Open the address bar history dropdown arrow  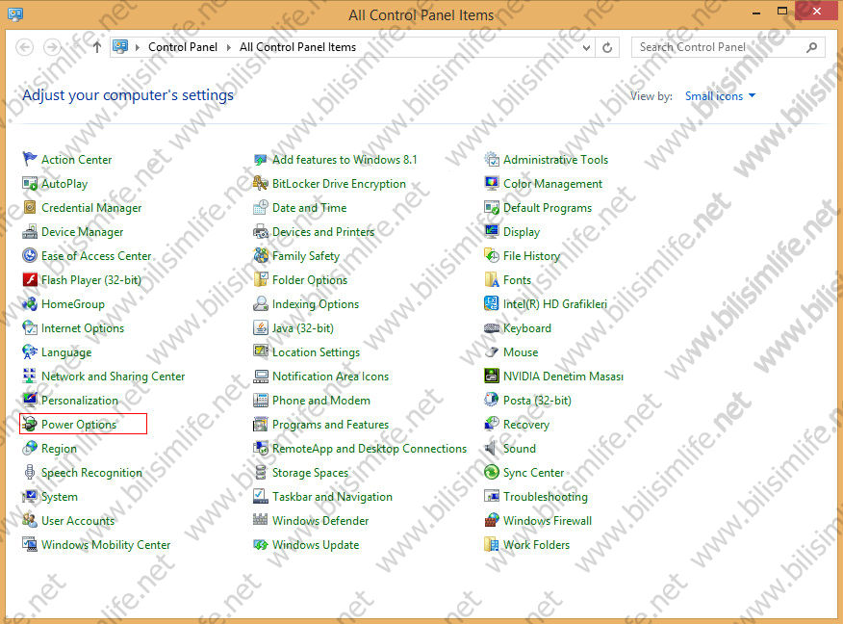pyautogui.click(x=587, y=47)
